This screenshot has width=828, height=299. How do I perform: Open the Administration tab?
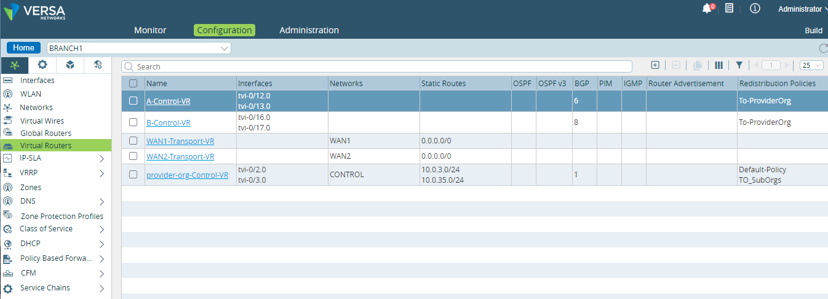[x=309, y=30]
